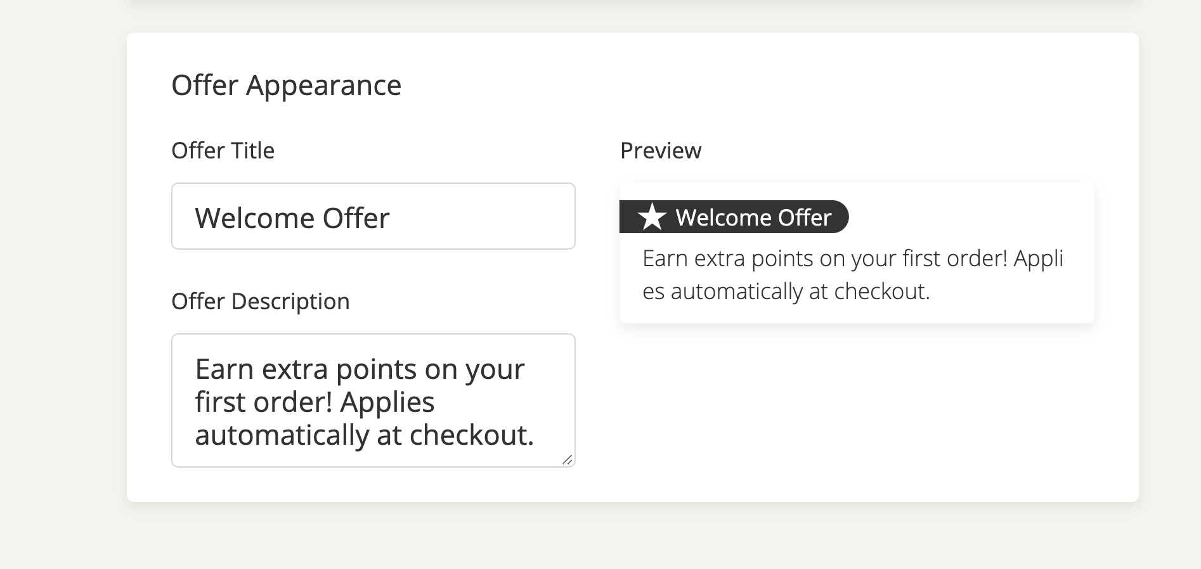1201x569 pixels.
Task: Click the word "Welcome" in the title field
Action: click(x=254, y=218)
